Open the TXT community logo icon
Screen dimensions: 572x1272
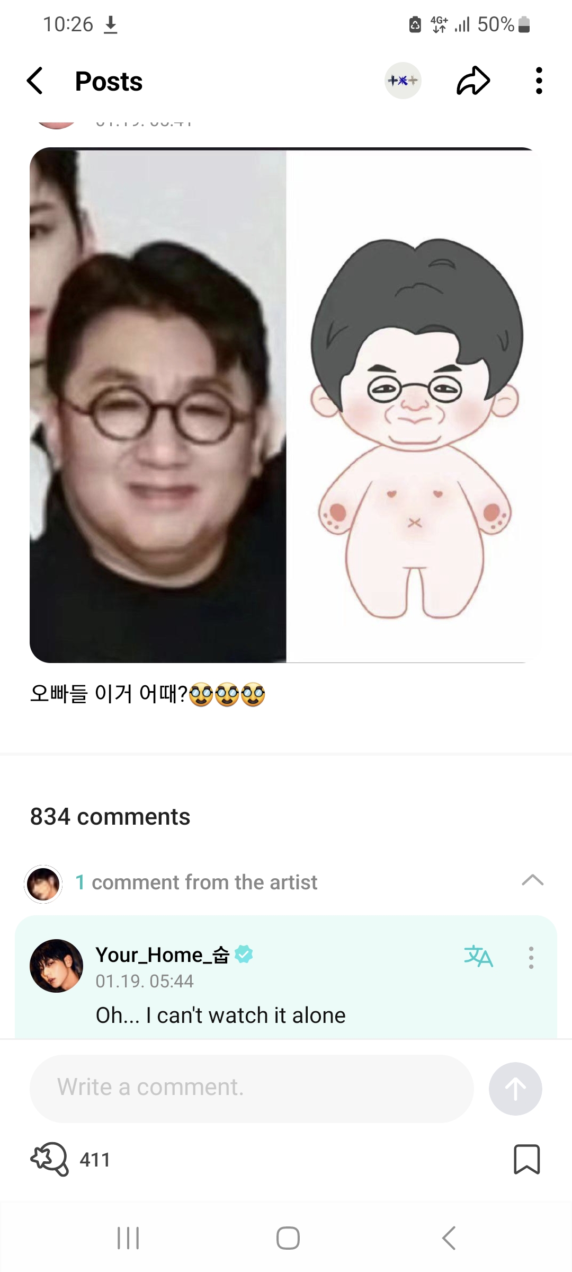pos(403,81)
